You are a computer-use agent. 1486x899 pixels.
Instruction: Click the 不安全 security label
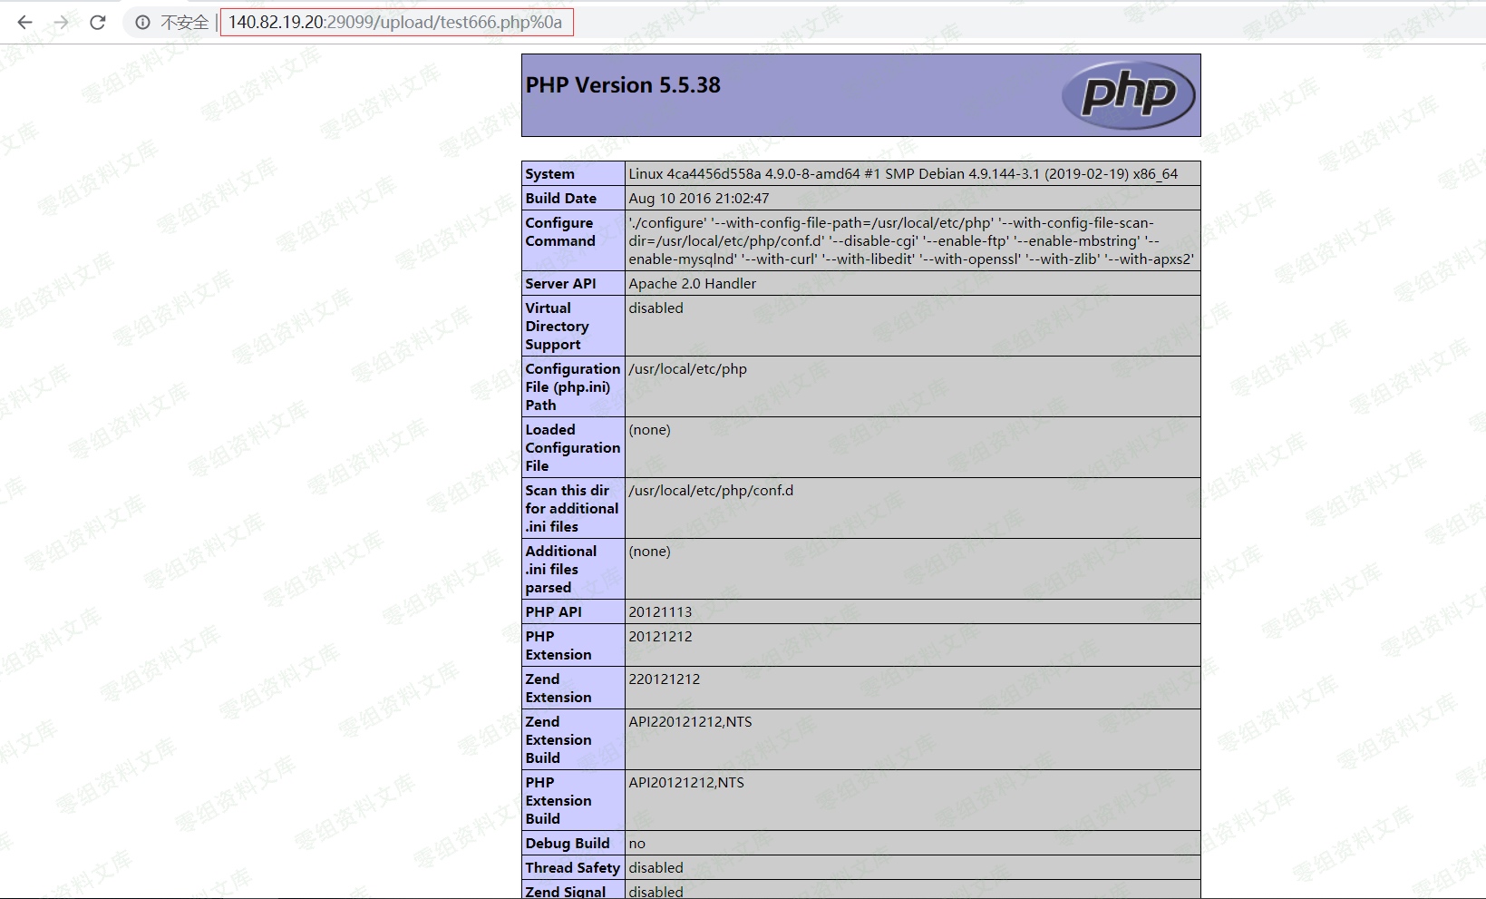click(x=184, y=23)
